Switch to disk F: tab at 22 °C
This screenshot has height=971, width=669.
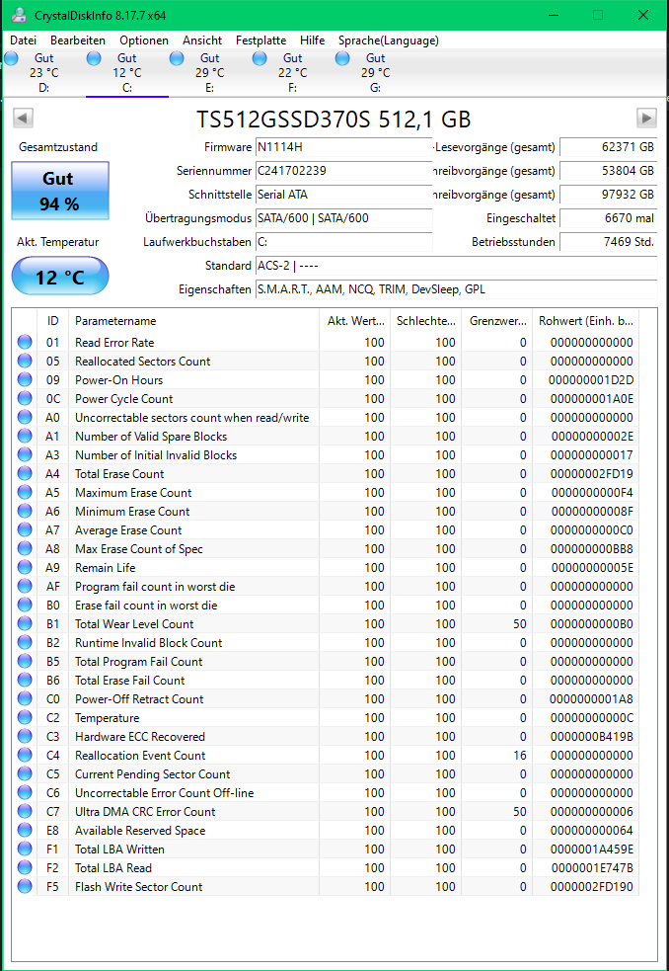[x=292, y=72]
